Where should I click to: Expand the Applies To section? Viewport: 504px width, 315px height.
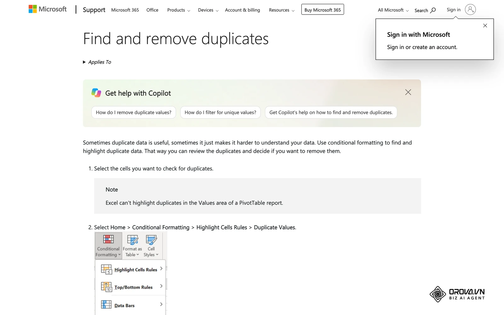(97, 62)
